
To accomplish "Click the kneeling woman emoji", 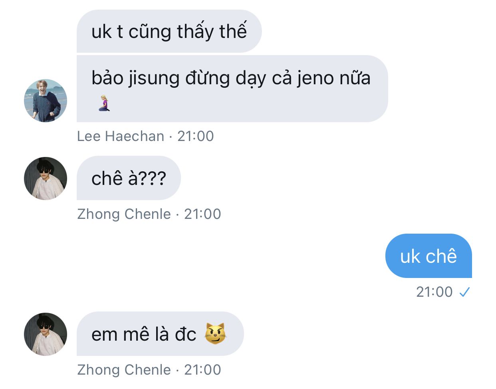I will coord(104,103).
